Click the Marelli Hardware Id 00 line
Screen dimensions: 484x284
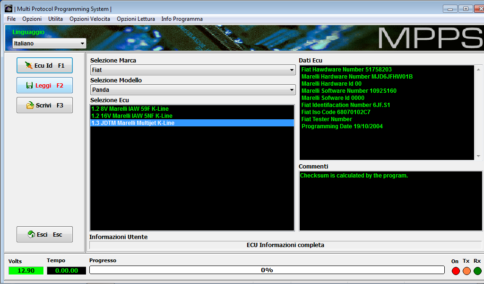[x=331, y=84]
